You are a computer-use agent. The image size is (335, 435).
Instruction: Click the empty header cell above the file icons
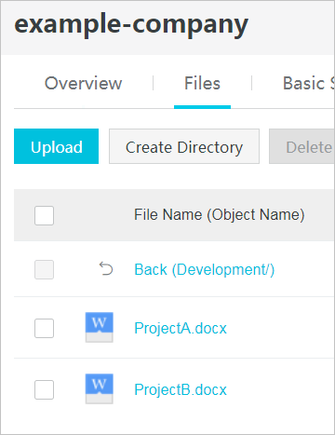click(x=100, y=215)
